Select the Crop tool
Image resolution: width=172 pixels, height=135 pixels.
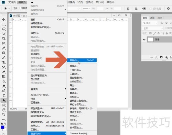point(4,38)
